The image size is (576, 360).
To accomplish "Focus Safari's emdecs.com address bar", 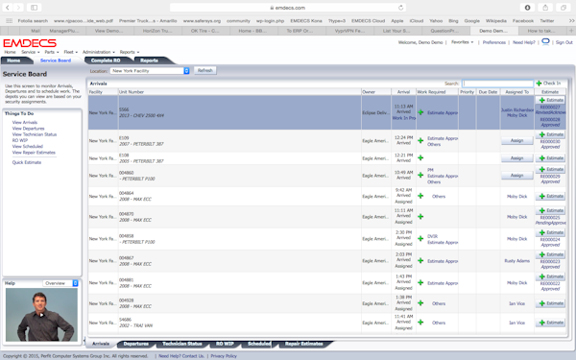I will point(288,8).
